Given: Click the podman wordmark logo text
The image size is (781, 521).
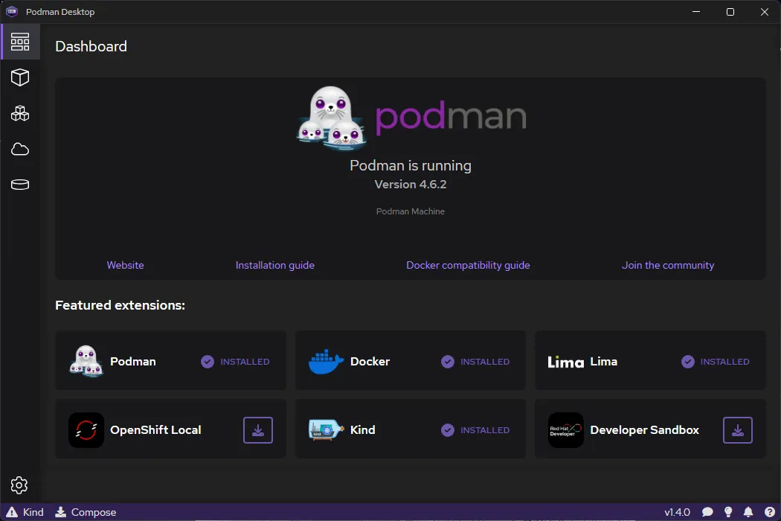Looking at the screenshot, I should point(451,118).
